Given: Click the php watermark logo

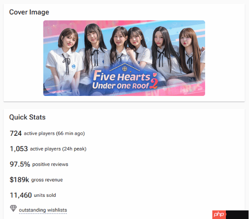Looking at the screenshot, I should tap(219, 214).
